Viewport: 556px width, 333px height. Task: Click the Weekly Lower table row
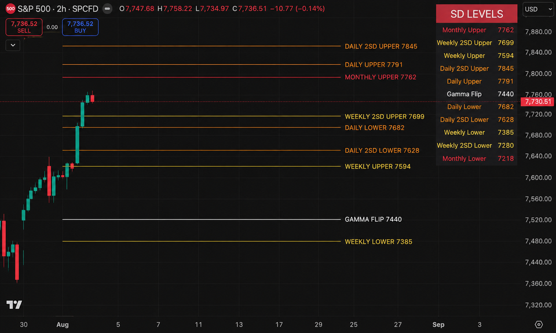click(x=477, y=132)
